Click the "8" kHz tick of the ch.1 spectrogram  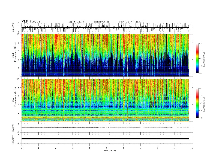(x=19, y=43)
